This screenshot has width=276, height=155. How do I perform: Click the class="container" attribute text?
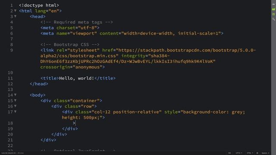[77, 101]
